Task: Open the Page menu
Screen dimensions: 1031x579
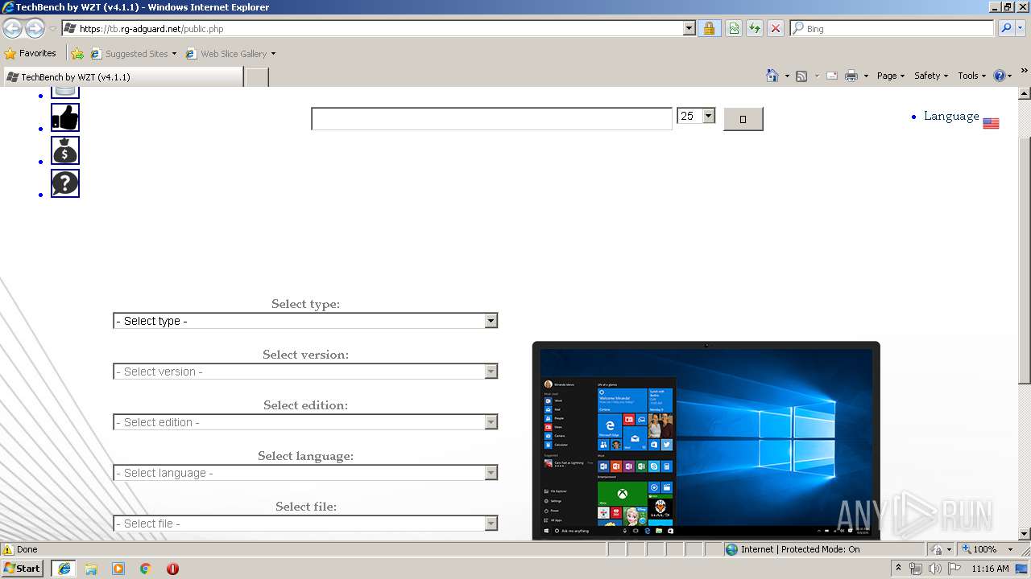Action: coord(891,76)
